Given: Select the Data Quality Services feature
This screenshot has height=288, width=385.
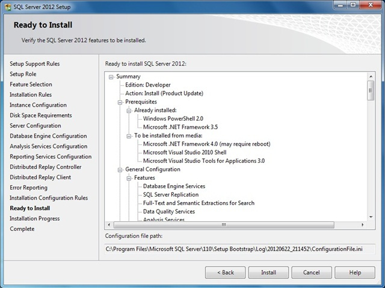Looking at the screenshot, I should tap(169, 212).
